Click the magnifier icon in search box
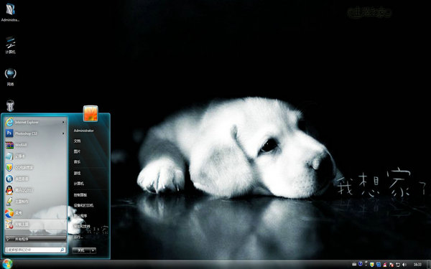The width and height of the screenshot is (431, 269). coord(62,250)
